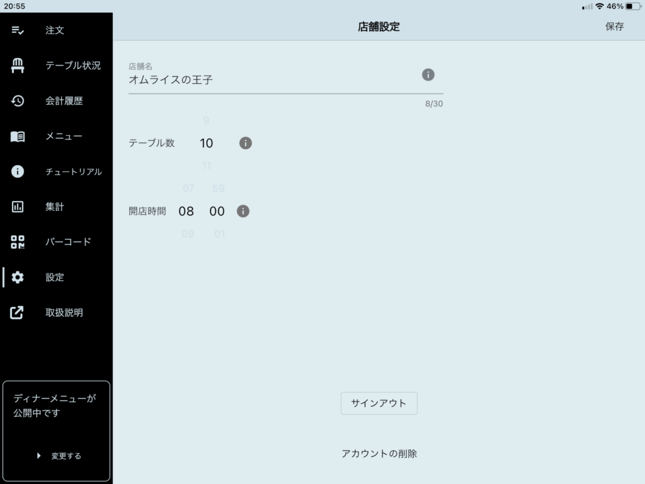This screenshot has width=645, height=484.
Task: Tap the selected hour 08
Action: coord(186,211)
